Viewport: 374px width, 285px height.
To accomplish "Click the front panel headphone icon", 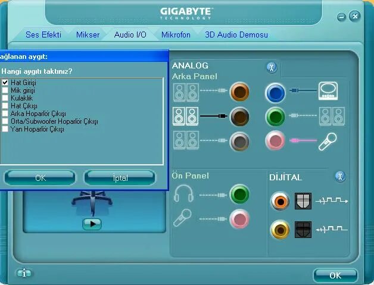I will pyautogui.click(x=183, y=193).
